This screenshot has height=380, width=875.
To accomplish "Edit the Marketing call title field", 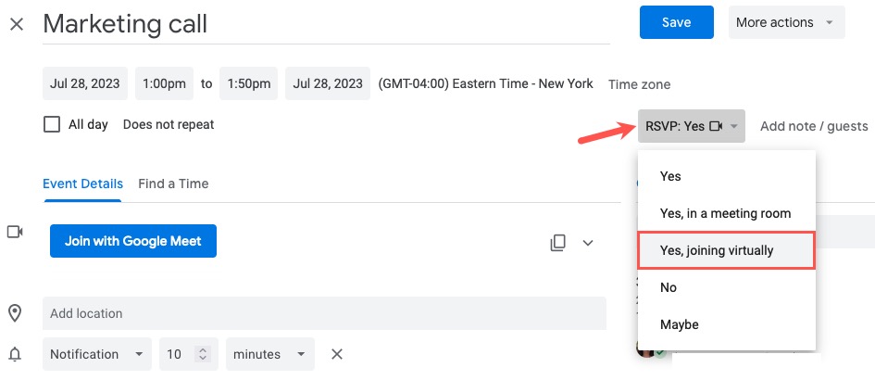I will tap(326, 25).
